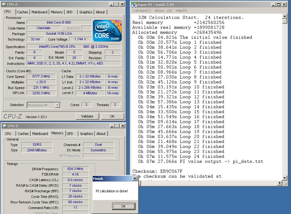Click the top CPU-Z window title icon
Screen dimensions: 291x214
pos(4,4)
